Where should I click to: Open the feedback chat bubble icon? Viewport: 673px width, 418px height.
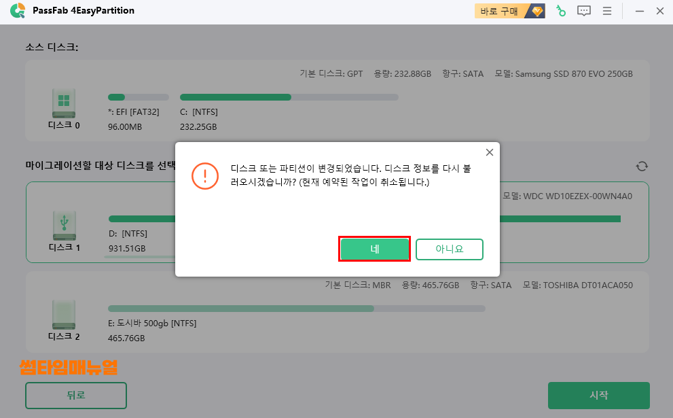584,11
